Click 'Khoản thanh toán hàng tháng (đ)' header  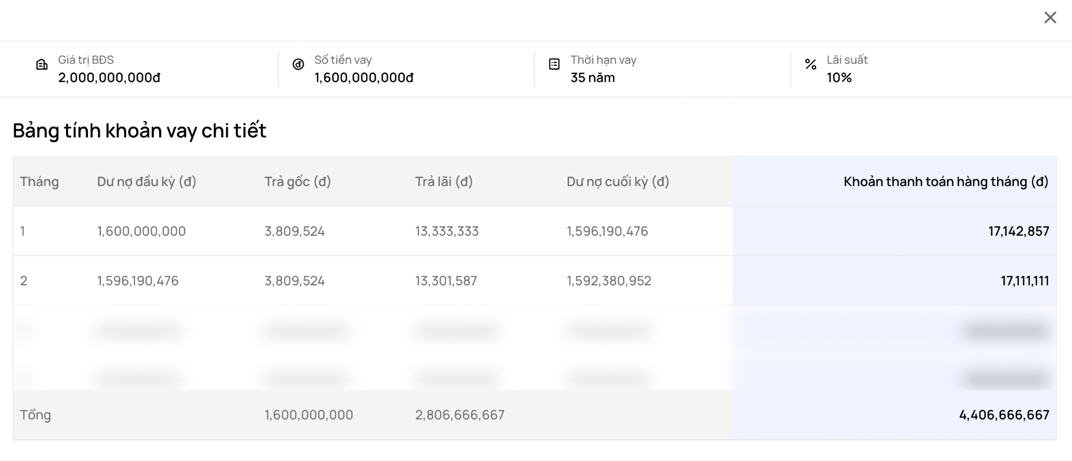946,182
